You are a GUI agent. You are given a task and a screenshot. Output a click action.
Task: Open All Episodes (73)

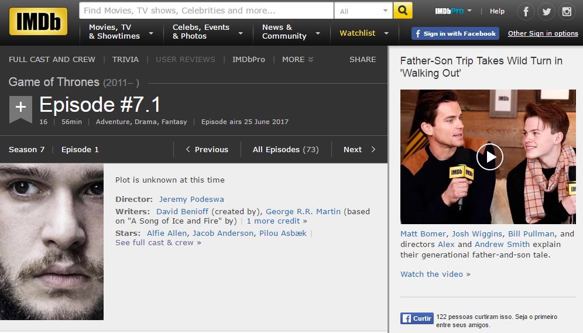pyautogui.click(x=286, y=149)
